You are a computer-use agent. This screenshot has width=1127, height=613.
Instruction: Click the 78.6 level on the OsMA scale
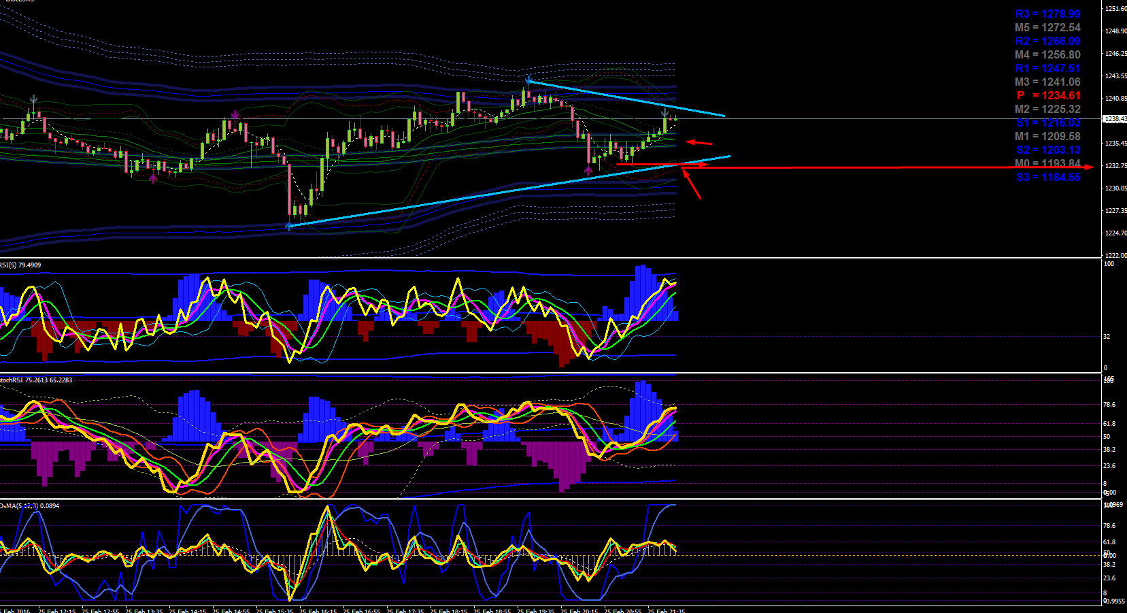pos(1109,526)
